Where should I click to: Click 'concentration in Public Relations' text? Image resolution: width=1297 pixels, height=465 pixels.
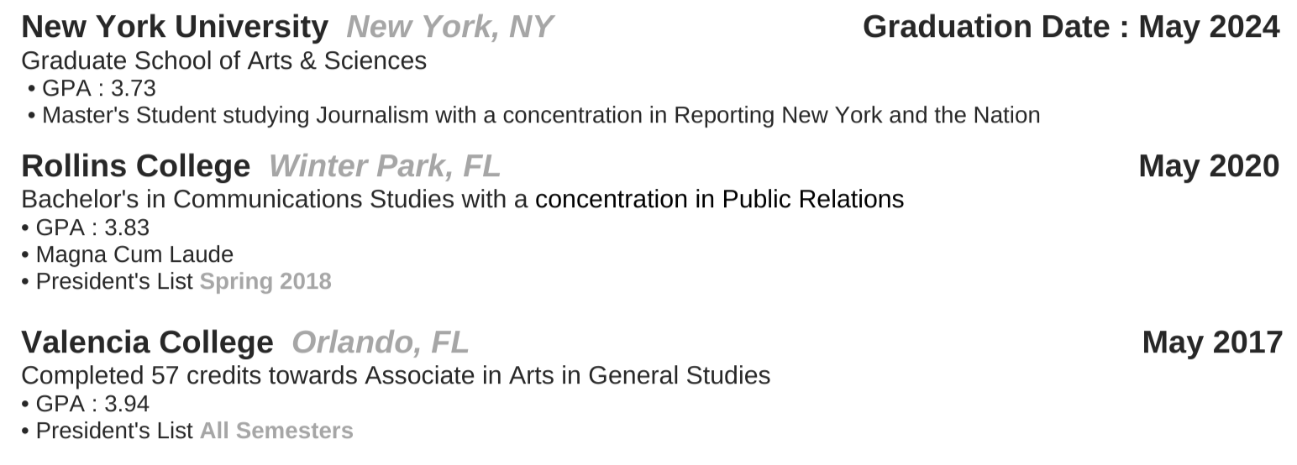click(x=719, y=200)
